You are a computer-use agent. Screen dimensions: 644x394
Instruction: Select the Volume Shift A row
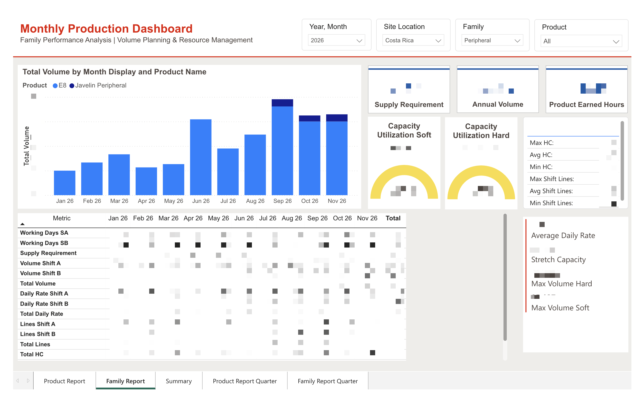coord(212,263)
